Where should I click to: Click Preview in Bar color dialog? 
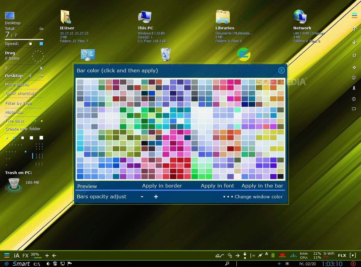click(x=87, y=186)
